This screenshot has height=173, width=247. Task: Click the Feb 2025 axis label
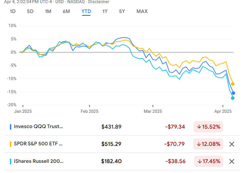89,111
